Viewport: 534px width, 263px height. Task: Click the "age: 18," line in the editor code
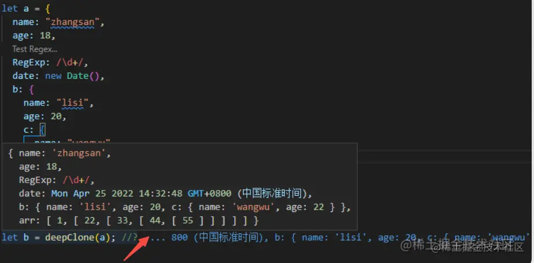[x=34, y=35]
